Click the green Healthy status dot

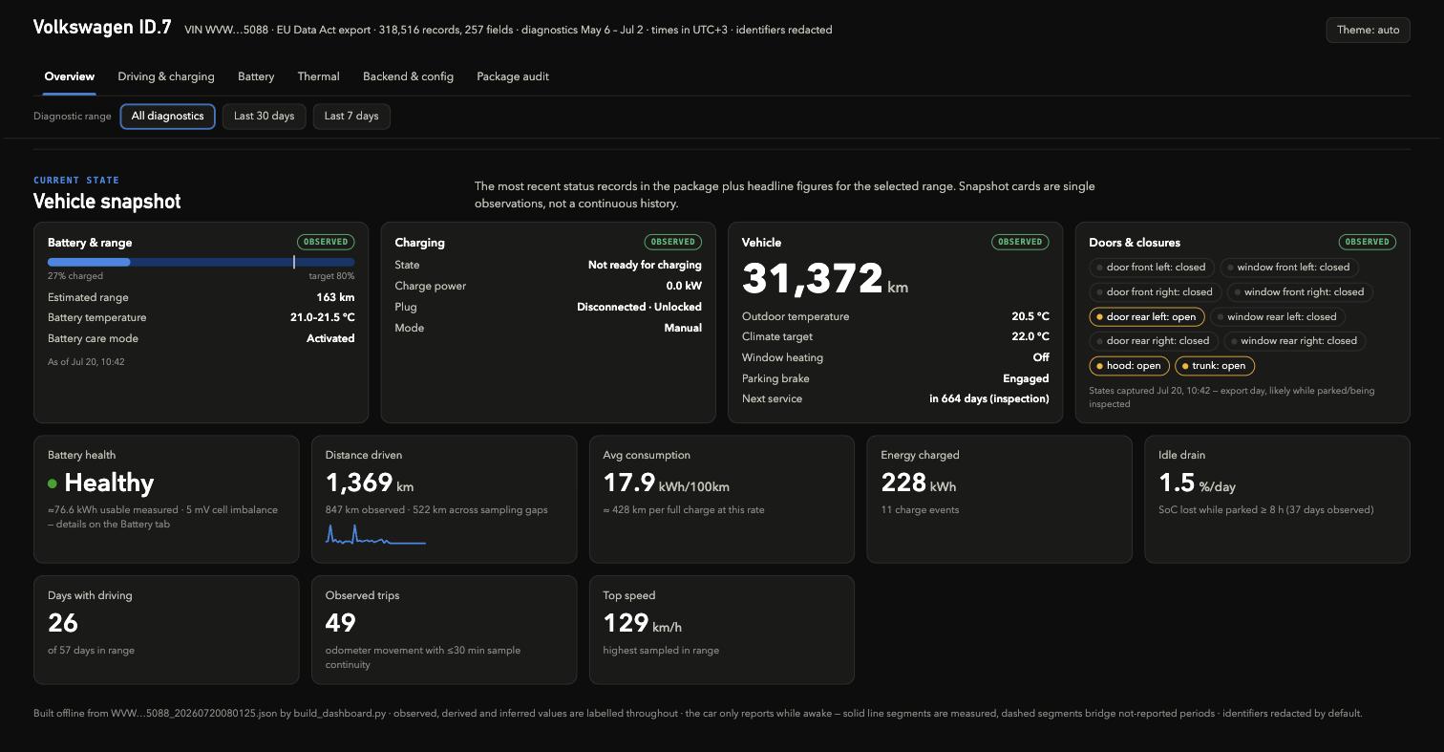53,483
